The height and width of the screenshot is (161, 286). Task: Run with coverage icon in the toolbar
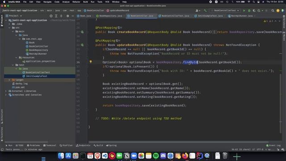(254, 11)
